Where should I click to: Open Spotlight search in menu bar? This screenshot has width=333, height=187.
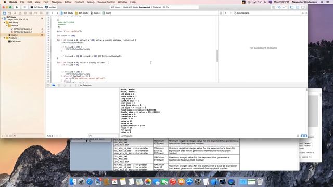pos(322,2)
